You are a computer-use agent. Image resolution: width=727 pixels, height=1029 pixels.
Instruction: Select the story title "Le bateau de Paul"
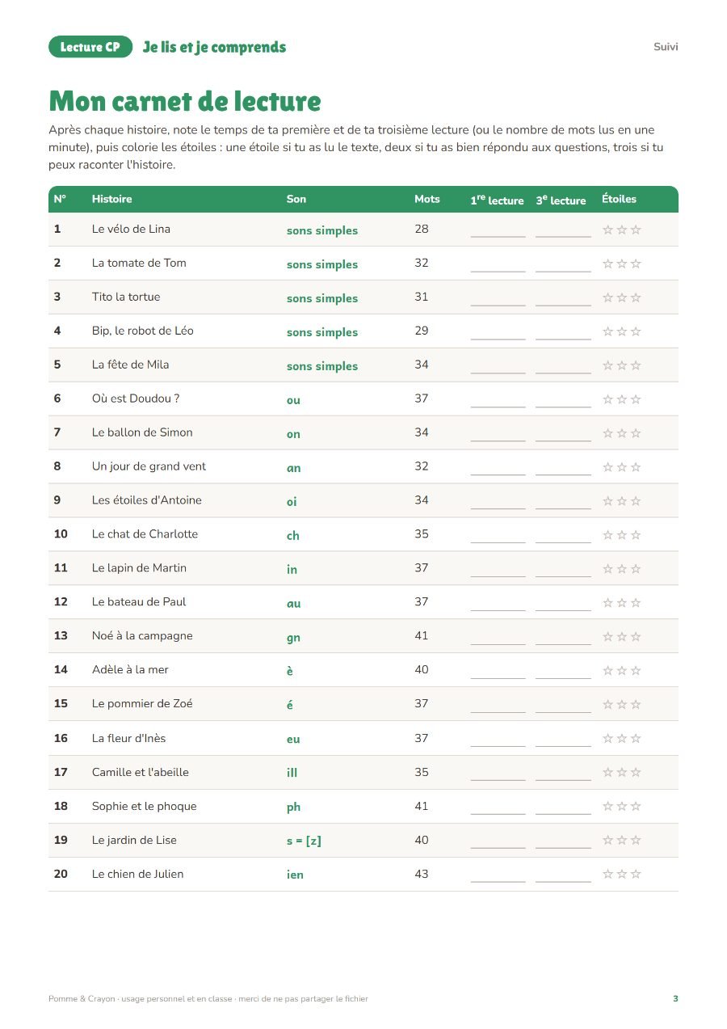139,602
